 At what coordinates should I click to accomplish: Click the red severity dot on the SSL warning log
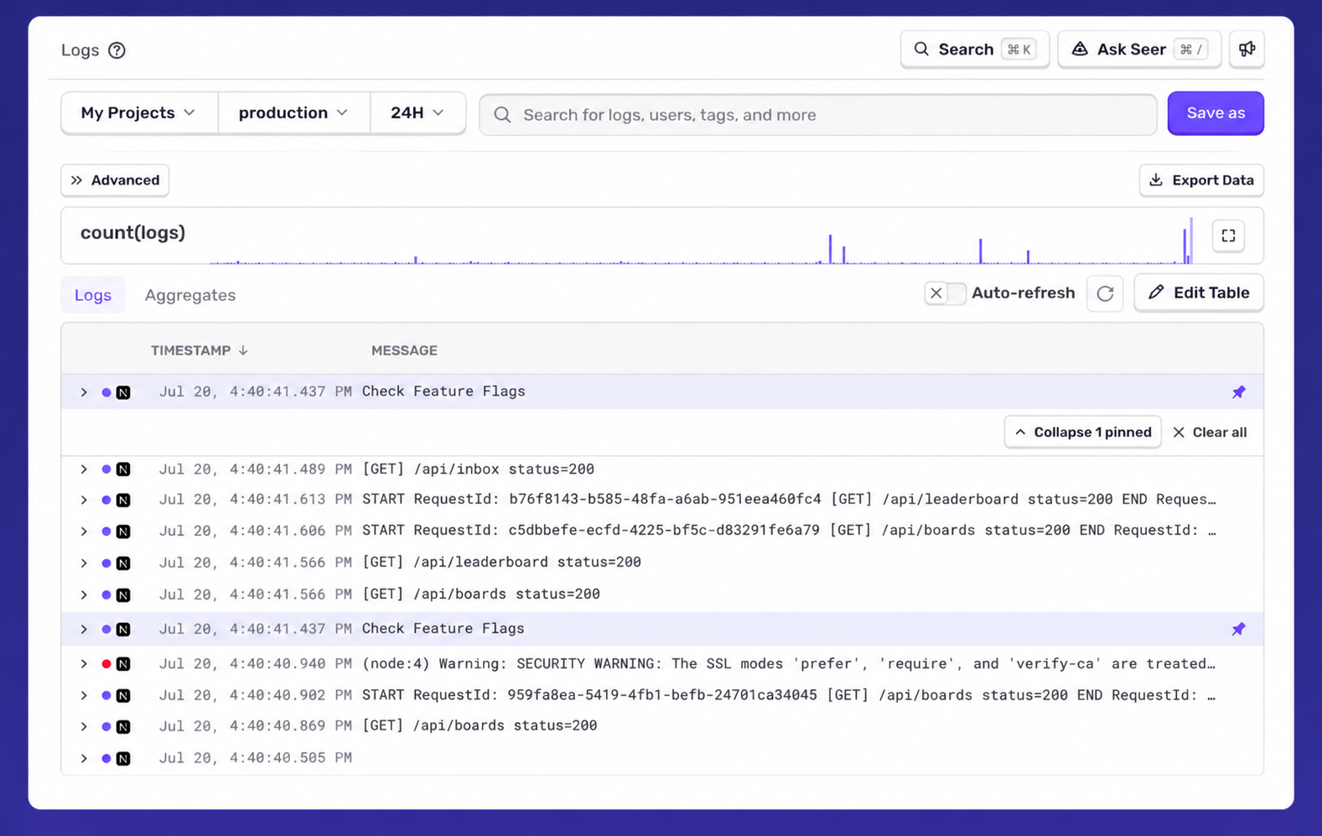coord(106,664)
